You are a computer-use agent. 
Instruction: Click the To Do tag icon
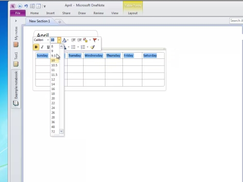pyautogui.click(x=86, y=40)
